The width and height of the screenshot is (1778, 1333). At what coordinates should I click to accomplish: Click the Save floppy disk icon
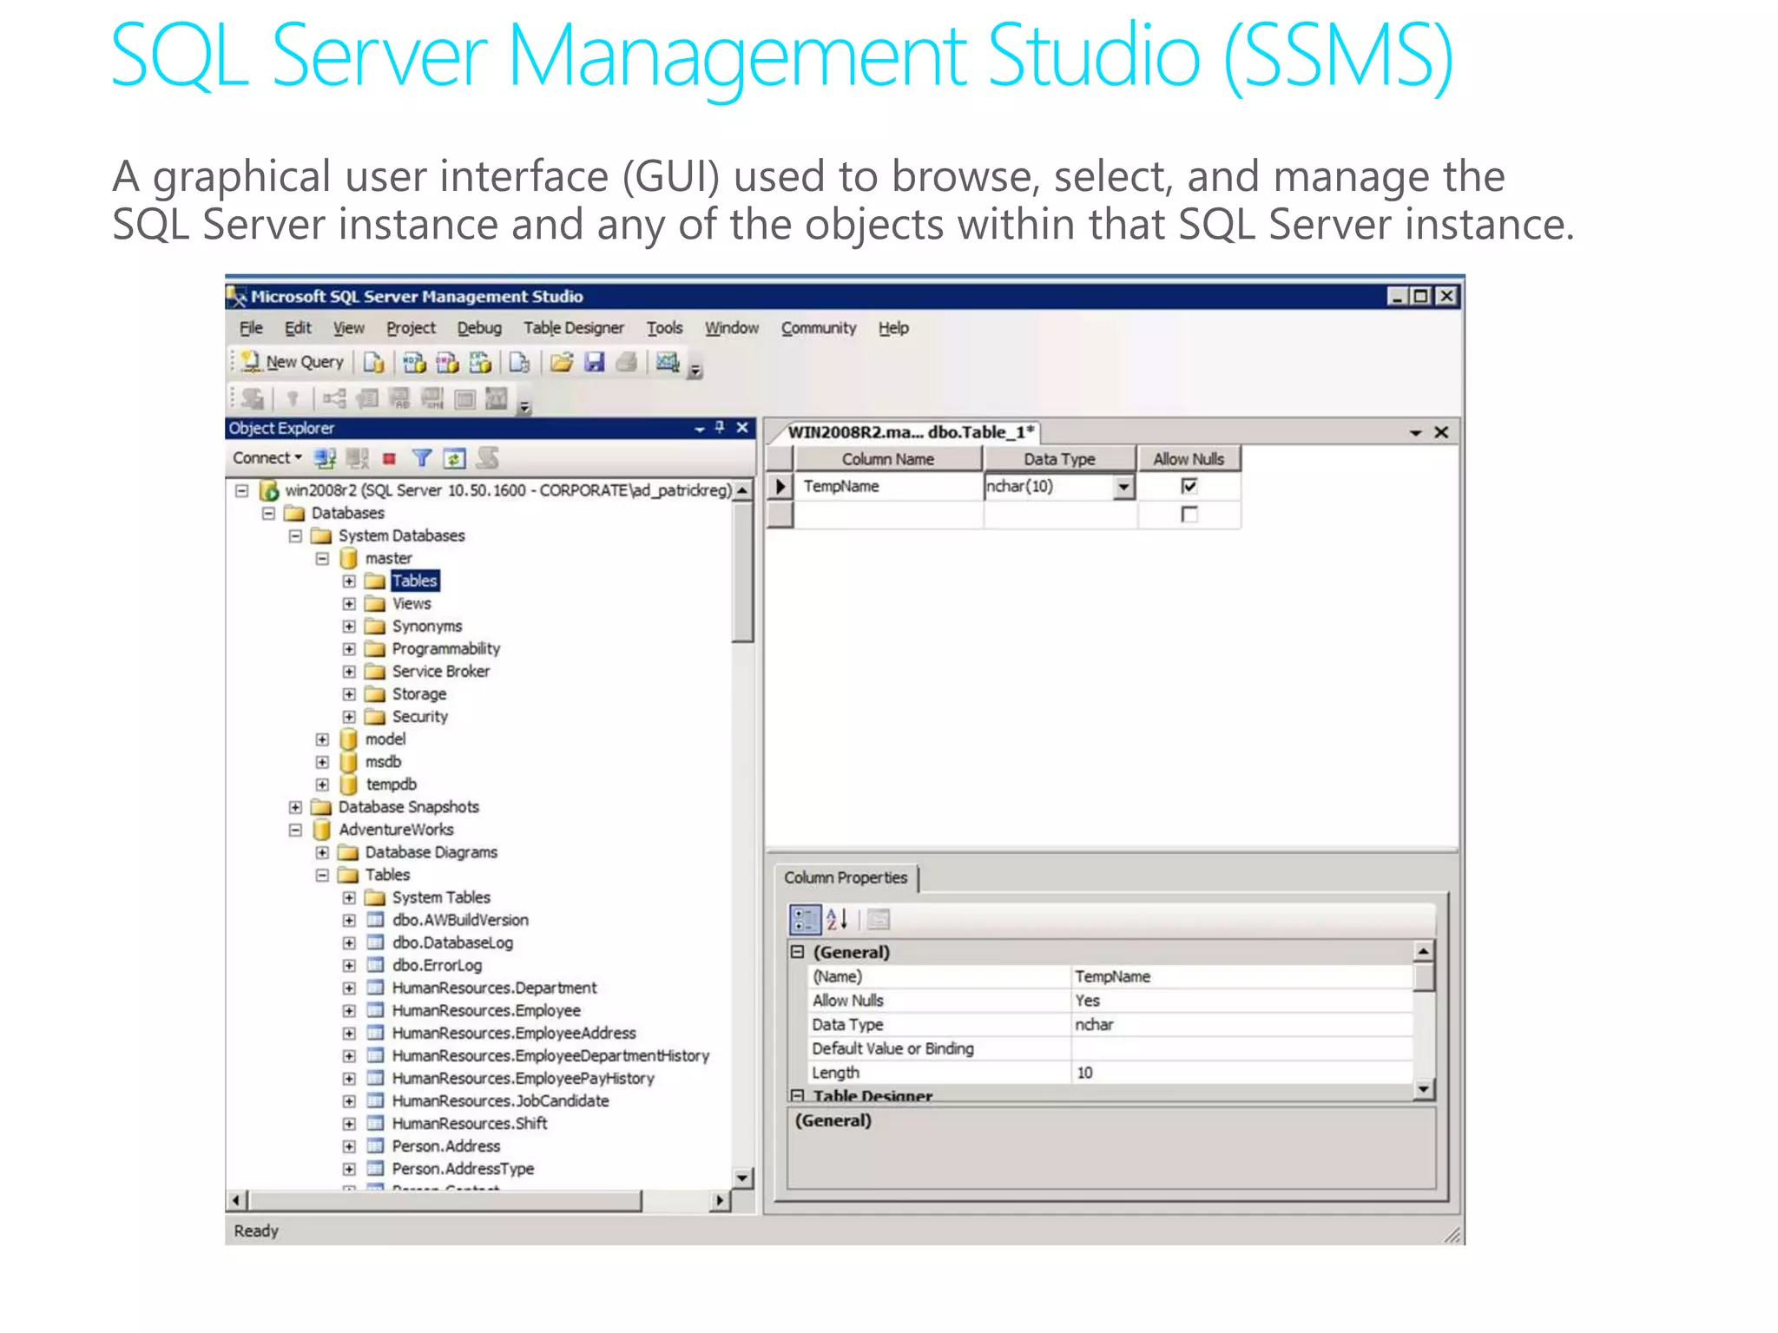595,362
